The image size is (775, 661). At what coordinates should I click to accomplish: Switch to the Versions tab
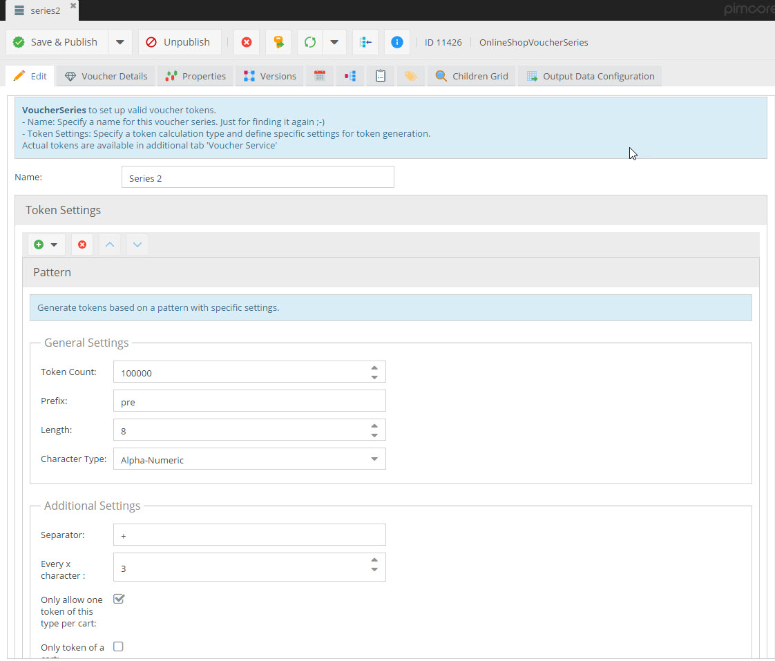click(269, 76)
